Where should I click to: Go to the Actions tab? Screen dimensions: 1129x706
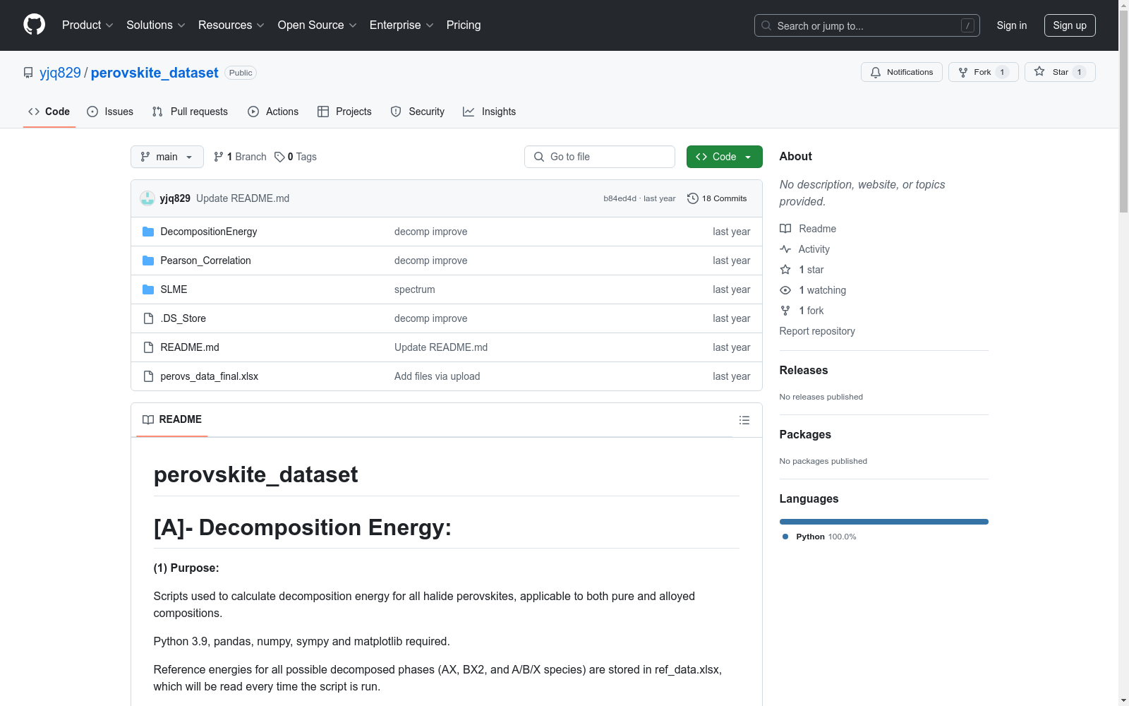273,112
